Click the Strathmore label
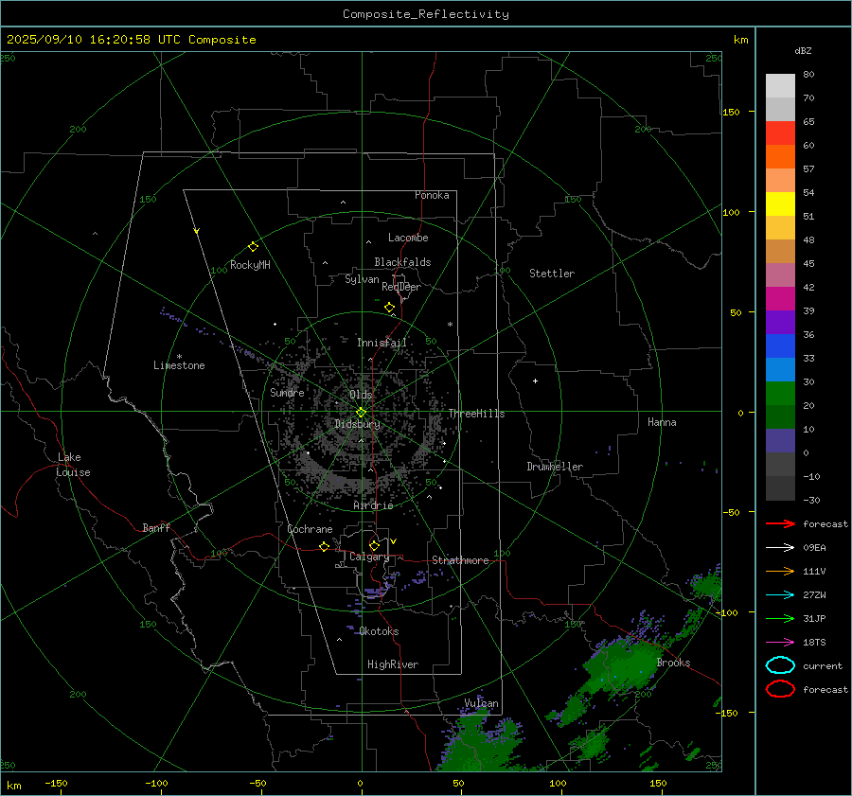This screenshot has width=852, height=796. (460, 560)
